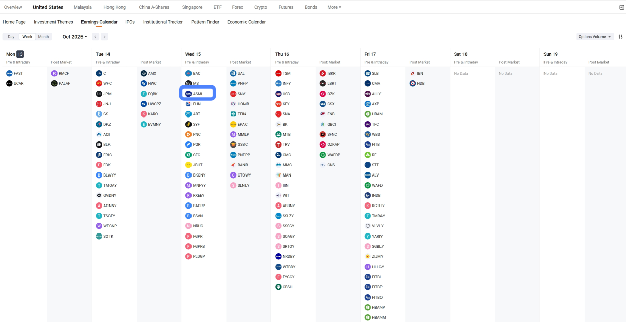Viewport: 626px width, 322px height.
Task: Click the SLB logo icon
Action: pos(368,73)
